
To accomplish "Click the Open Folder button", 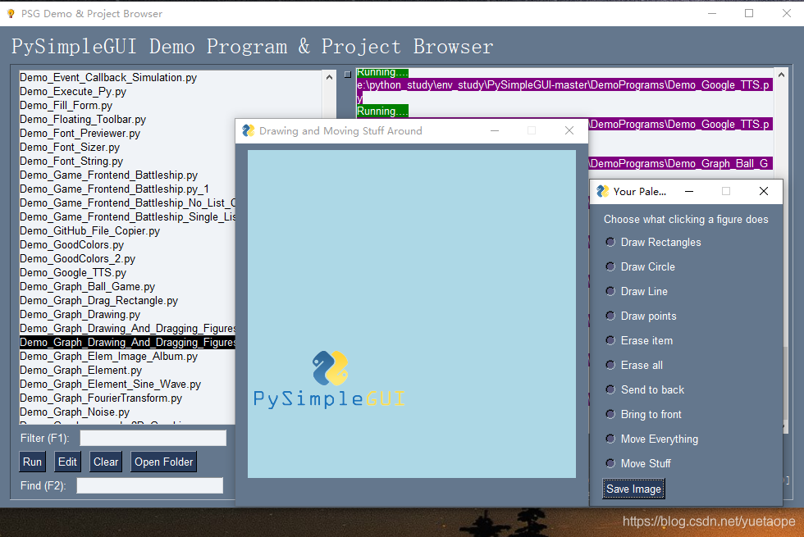I will tap(163, 462).
